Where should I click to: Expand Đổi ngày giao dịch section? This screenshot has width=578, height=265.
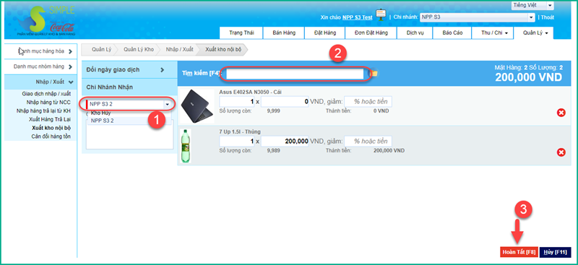tap(125, 69)
